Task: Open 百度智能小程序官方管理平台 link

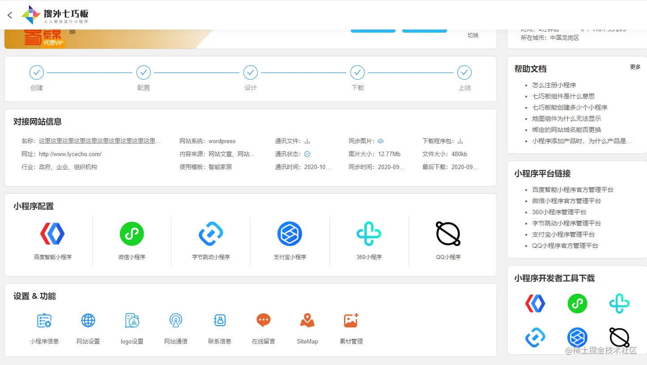Action: [x=573, y=190]
